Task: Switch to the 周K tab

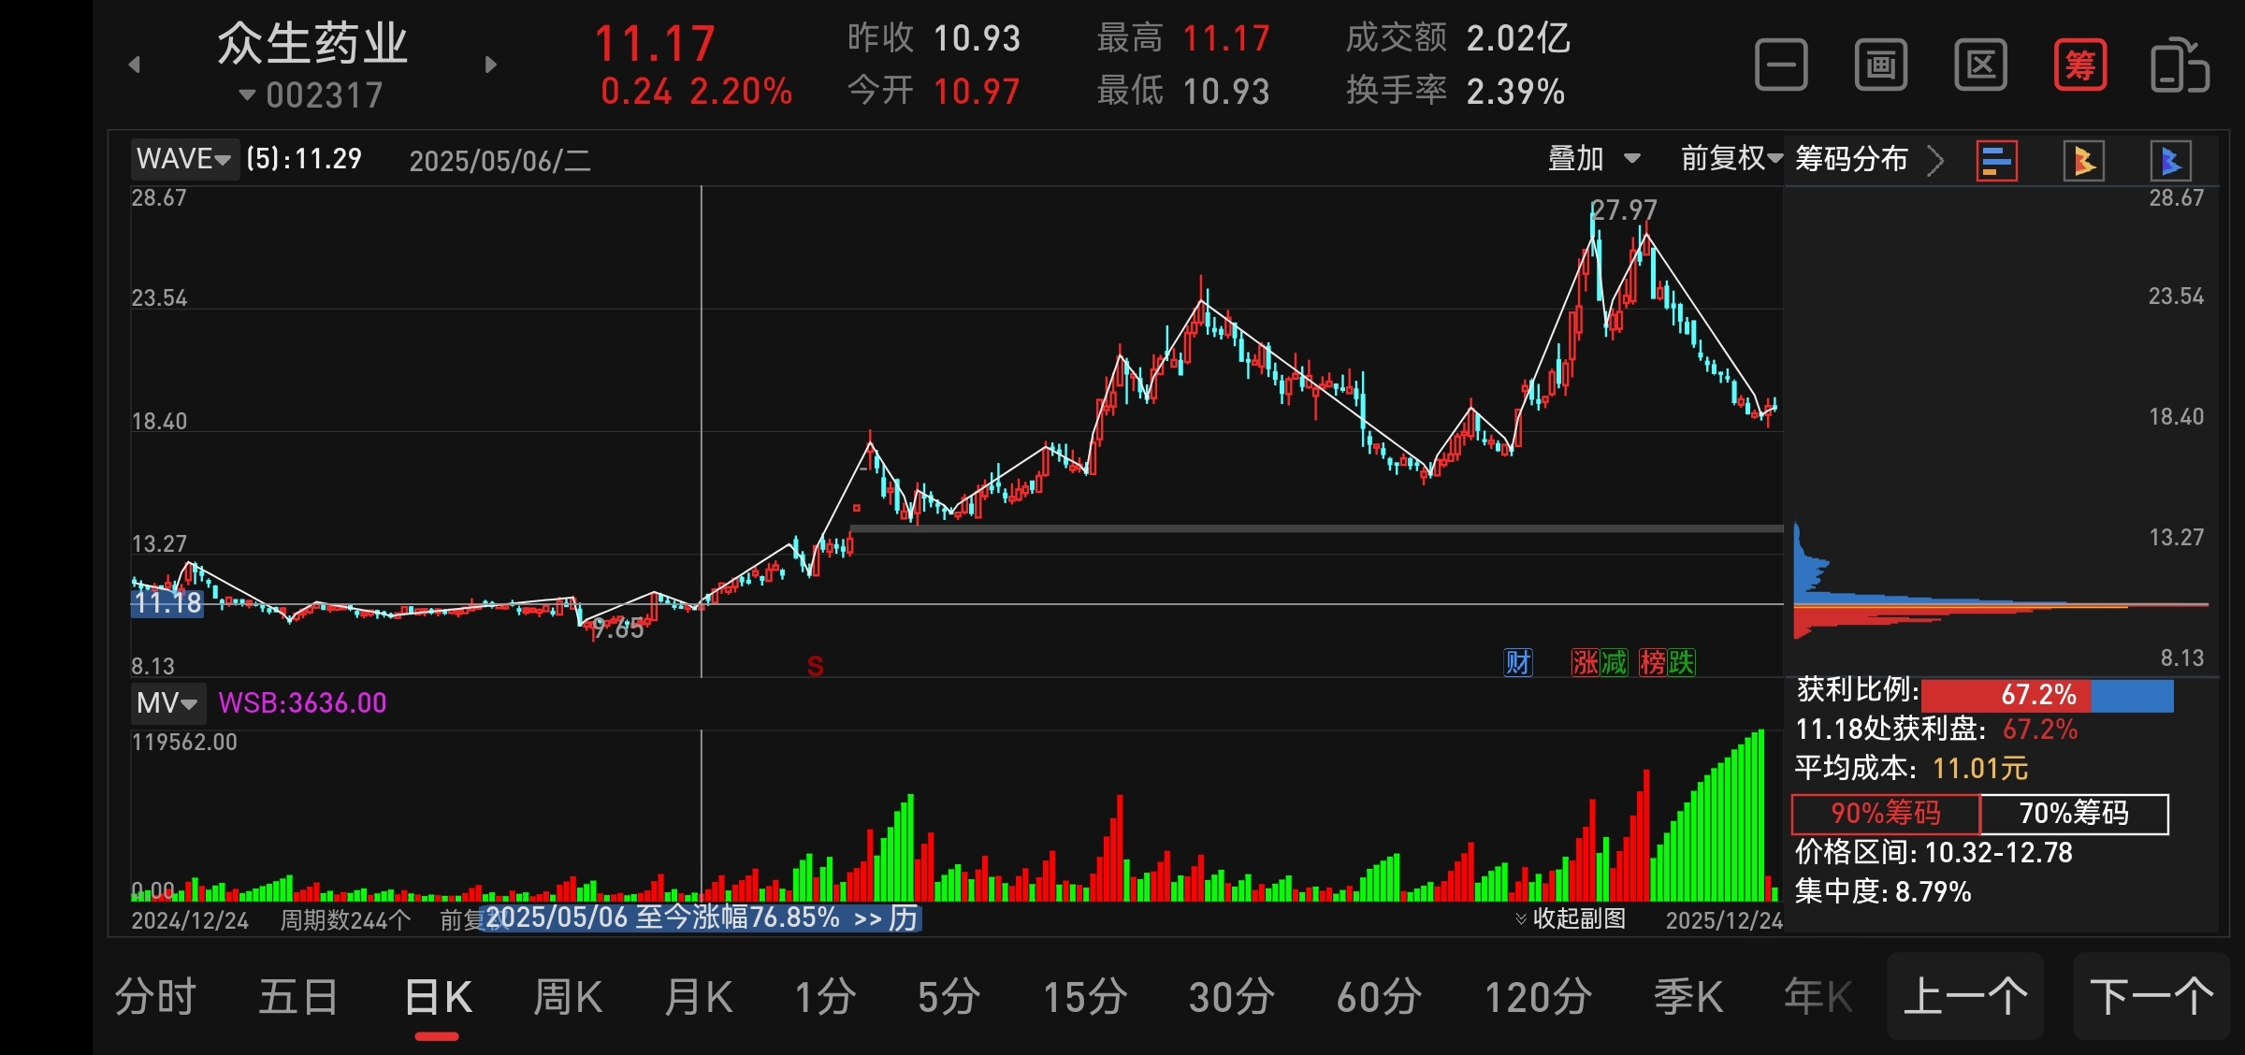Action: pos(567,997)
